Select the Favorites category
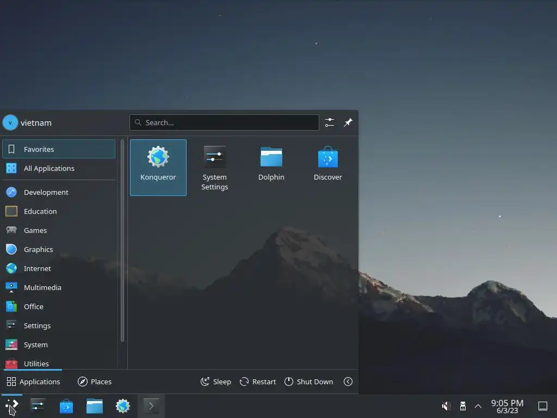The height and width of the screenshot is (418, 557). 59,149
